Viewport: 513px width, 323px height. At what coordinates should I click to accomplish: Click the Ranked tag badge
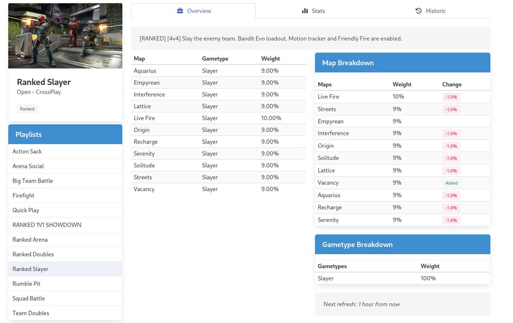coord(27,109)
